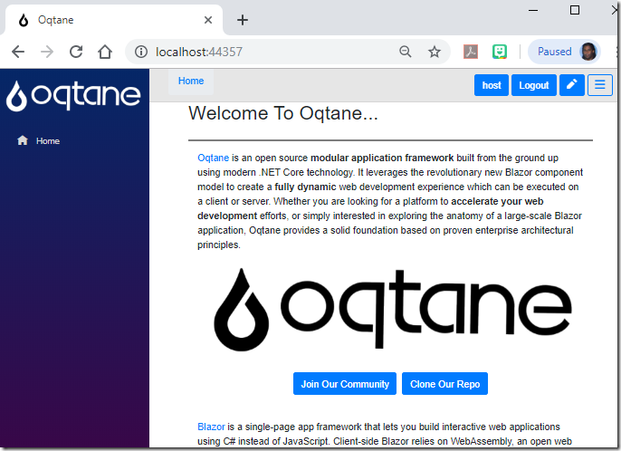Click the Logout button
Screen dimensions: 621x451
pos(533,85)
